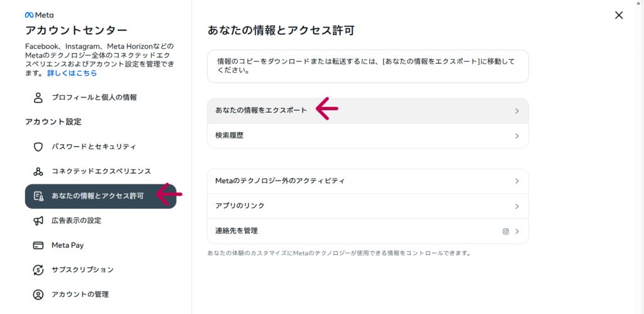Select あなたの情報とアクセス許可 in the sidebar

coord(97,196)
